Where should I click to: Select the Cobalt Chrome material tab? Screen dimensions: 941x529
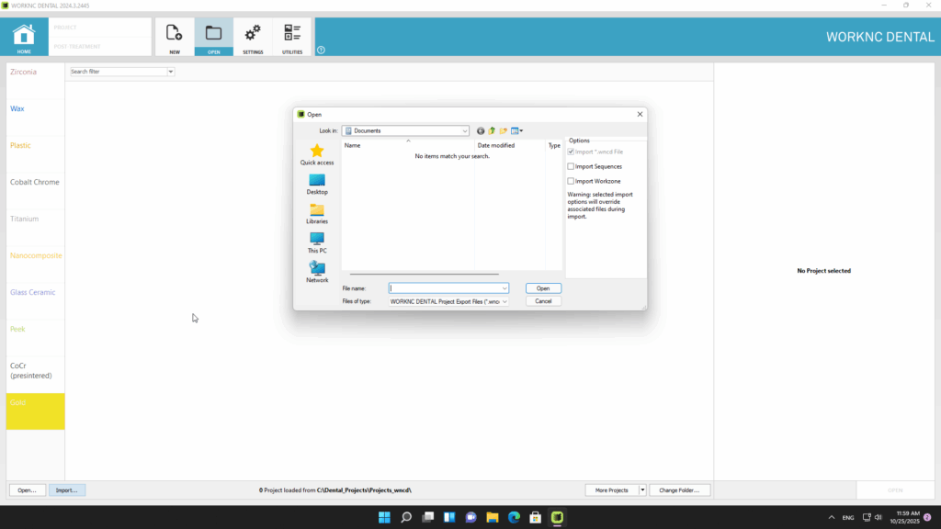click(35, 182)
